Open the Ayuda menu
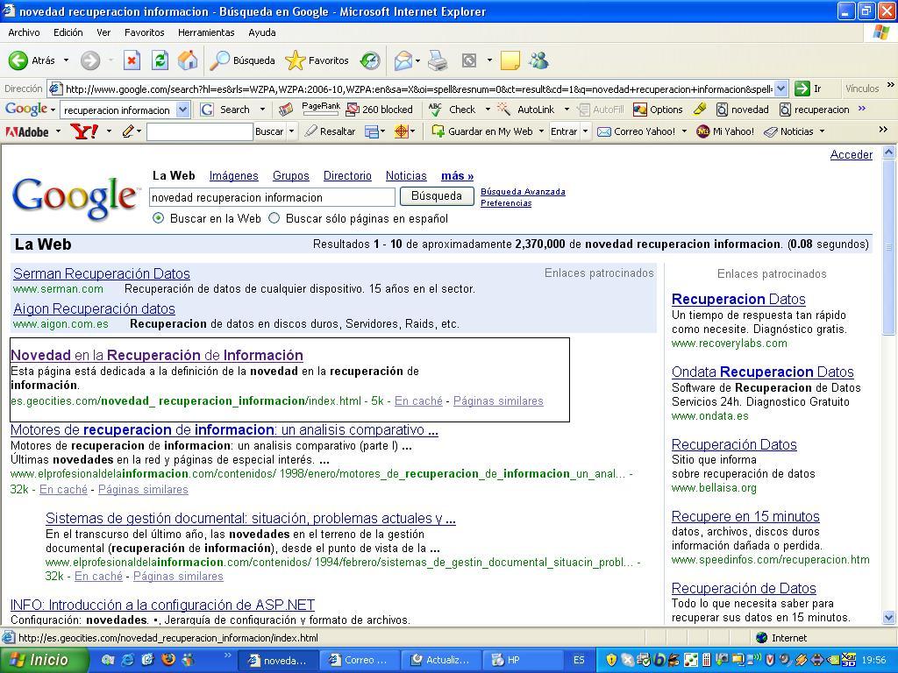 [x=261, y=32]
